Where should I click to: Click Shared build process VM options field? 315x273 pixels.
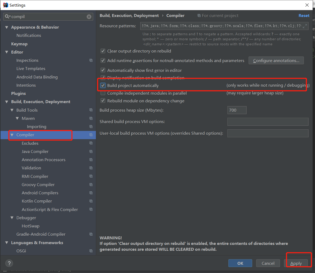tap(268, 122)
